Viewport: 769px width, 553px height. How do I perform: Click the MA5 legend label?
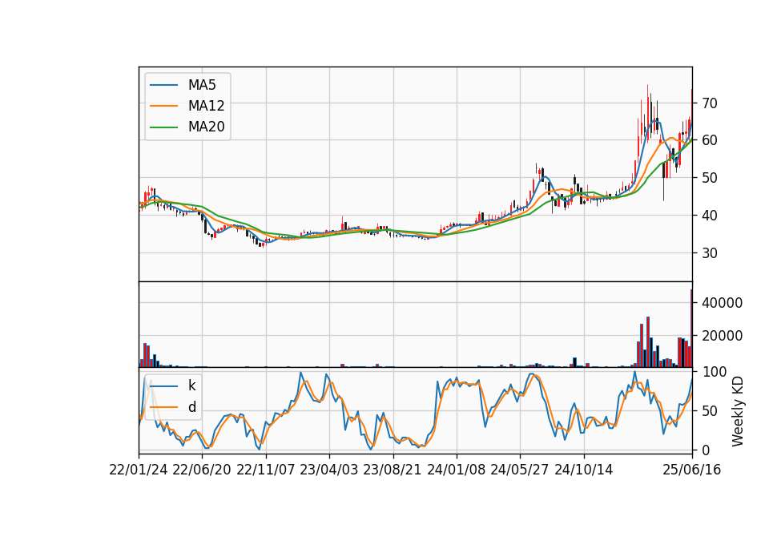202,85
